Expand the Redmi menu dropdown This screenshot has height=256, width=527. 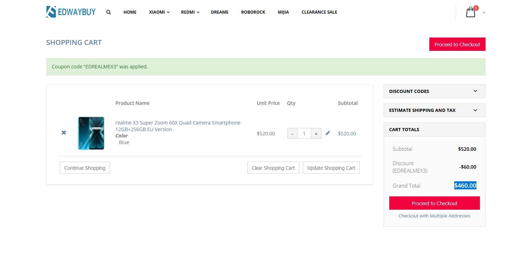[190, 12]
